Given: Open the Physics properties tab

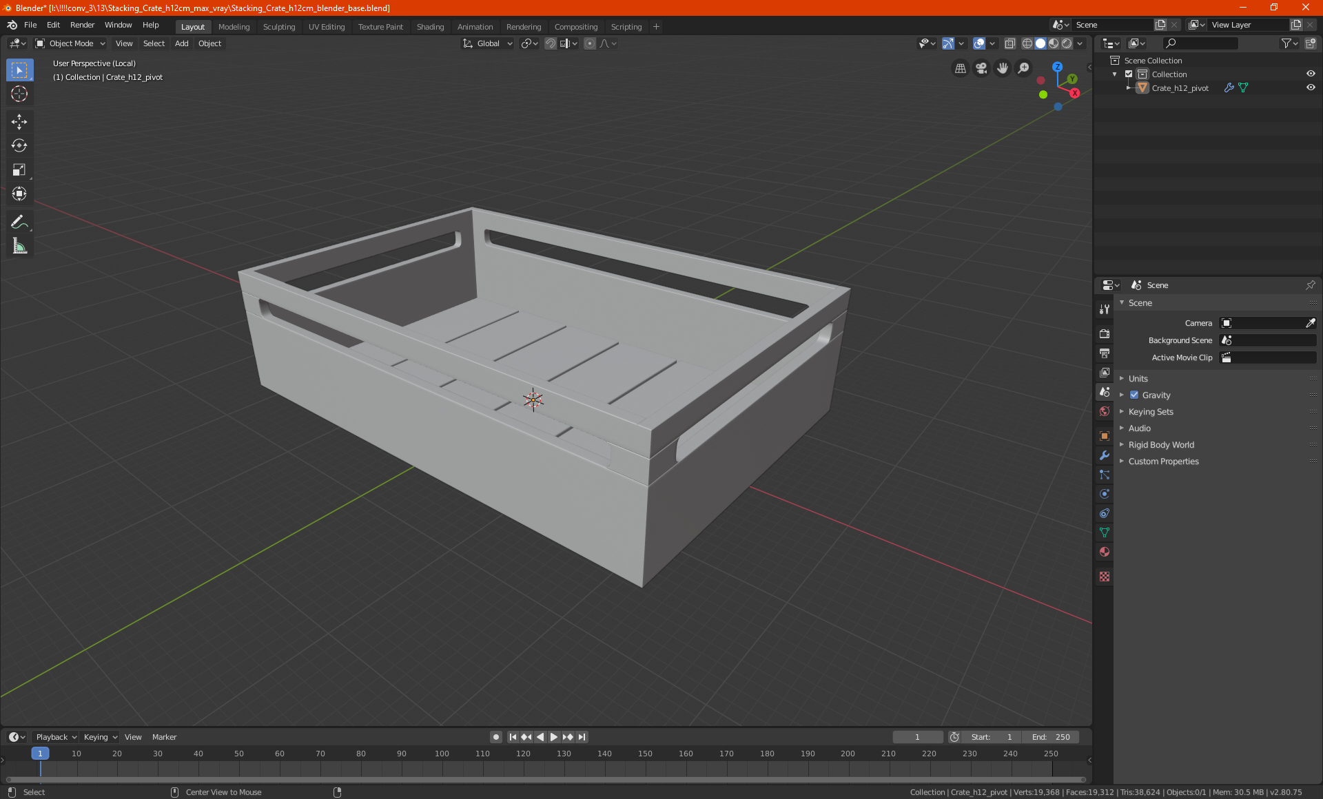Looking at the screenshot, I should click(x=1105, y=494).
